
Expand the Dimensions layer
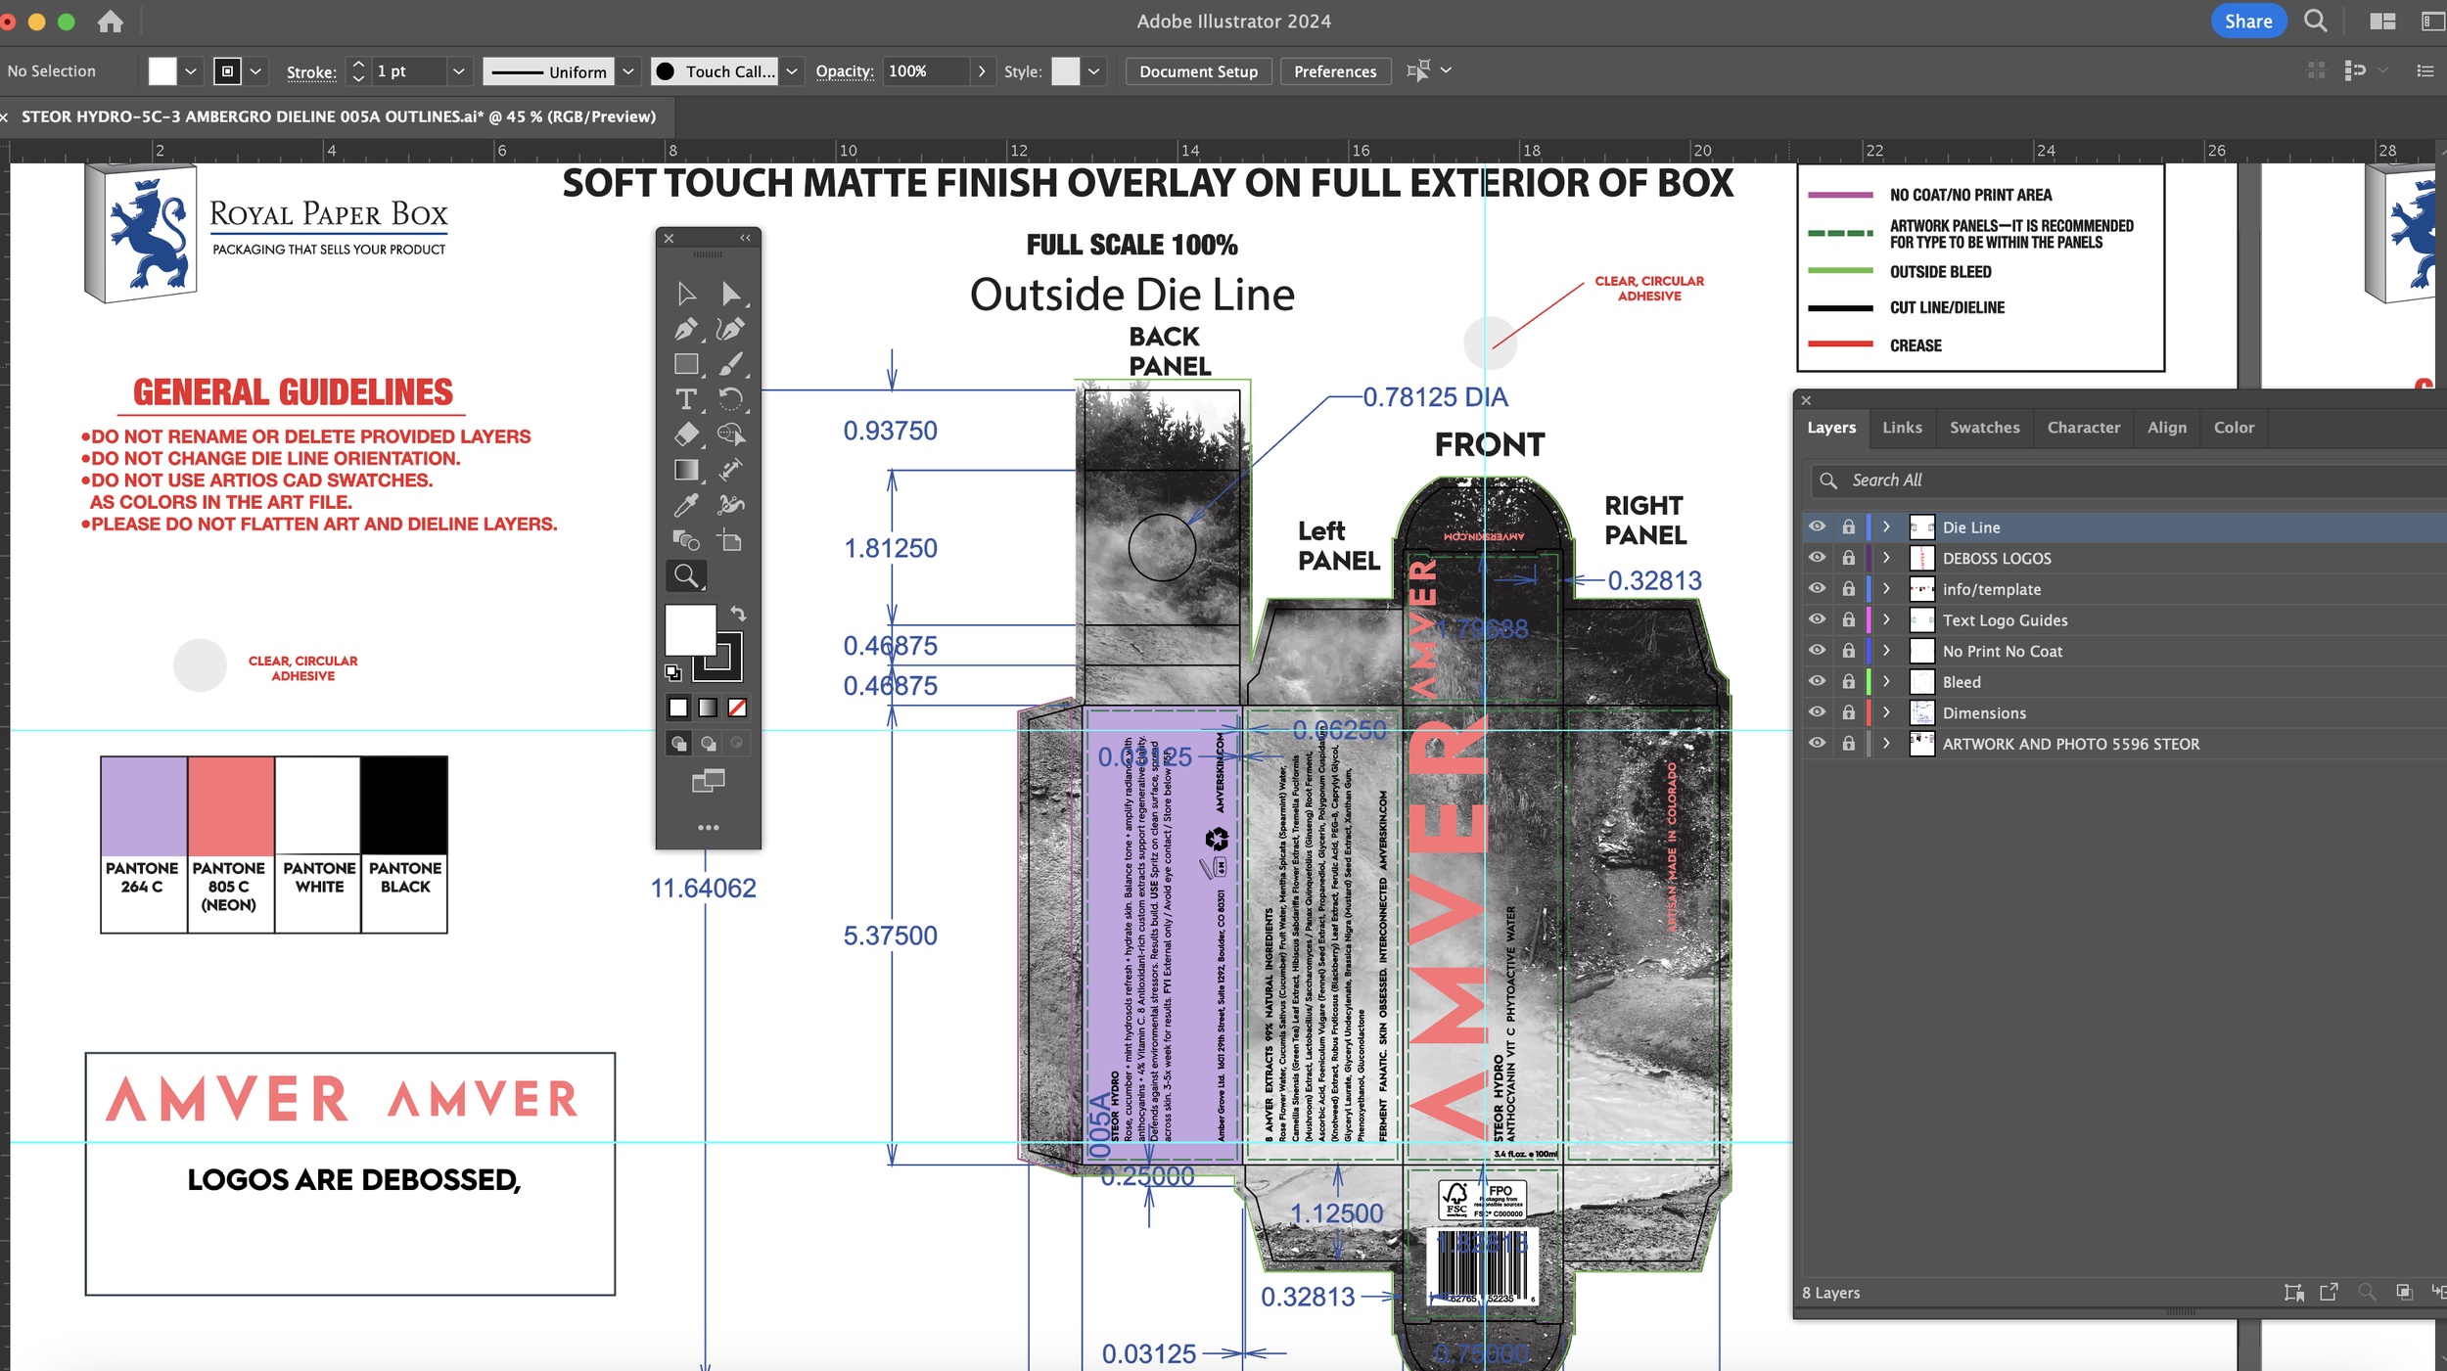[x=1886, y=712]
